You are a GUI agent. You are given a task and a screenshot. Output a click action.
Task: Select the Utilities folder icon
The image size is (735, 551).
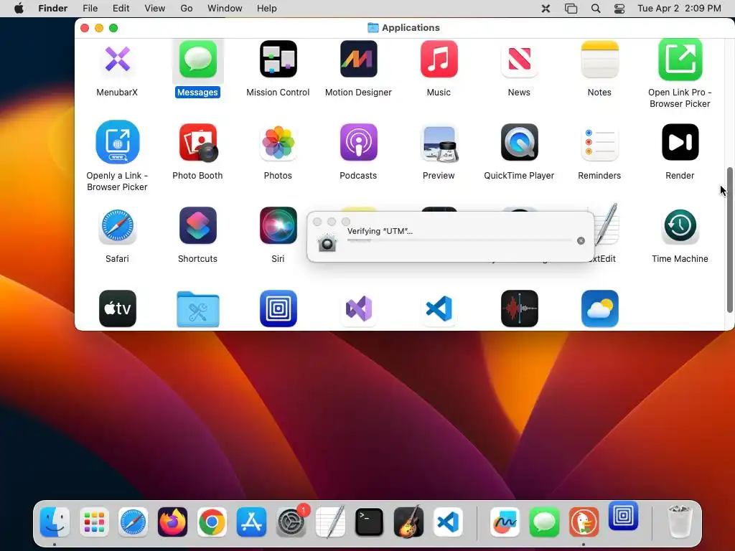198,309
